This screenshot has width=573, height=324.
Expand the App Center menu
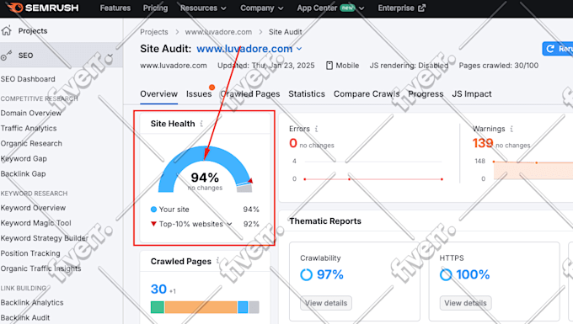pyautogui.click(x=330, y=8)
